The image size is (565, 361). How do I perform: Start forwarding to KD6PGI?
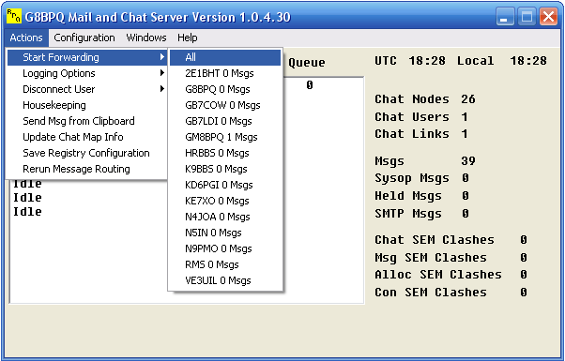(x=225, y=185)
